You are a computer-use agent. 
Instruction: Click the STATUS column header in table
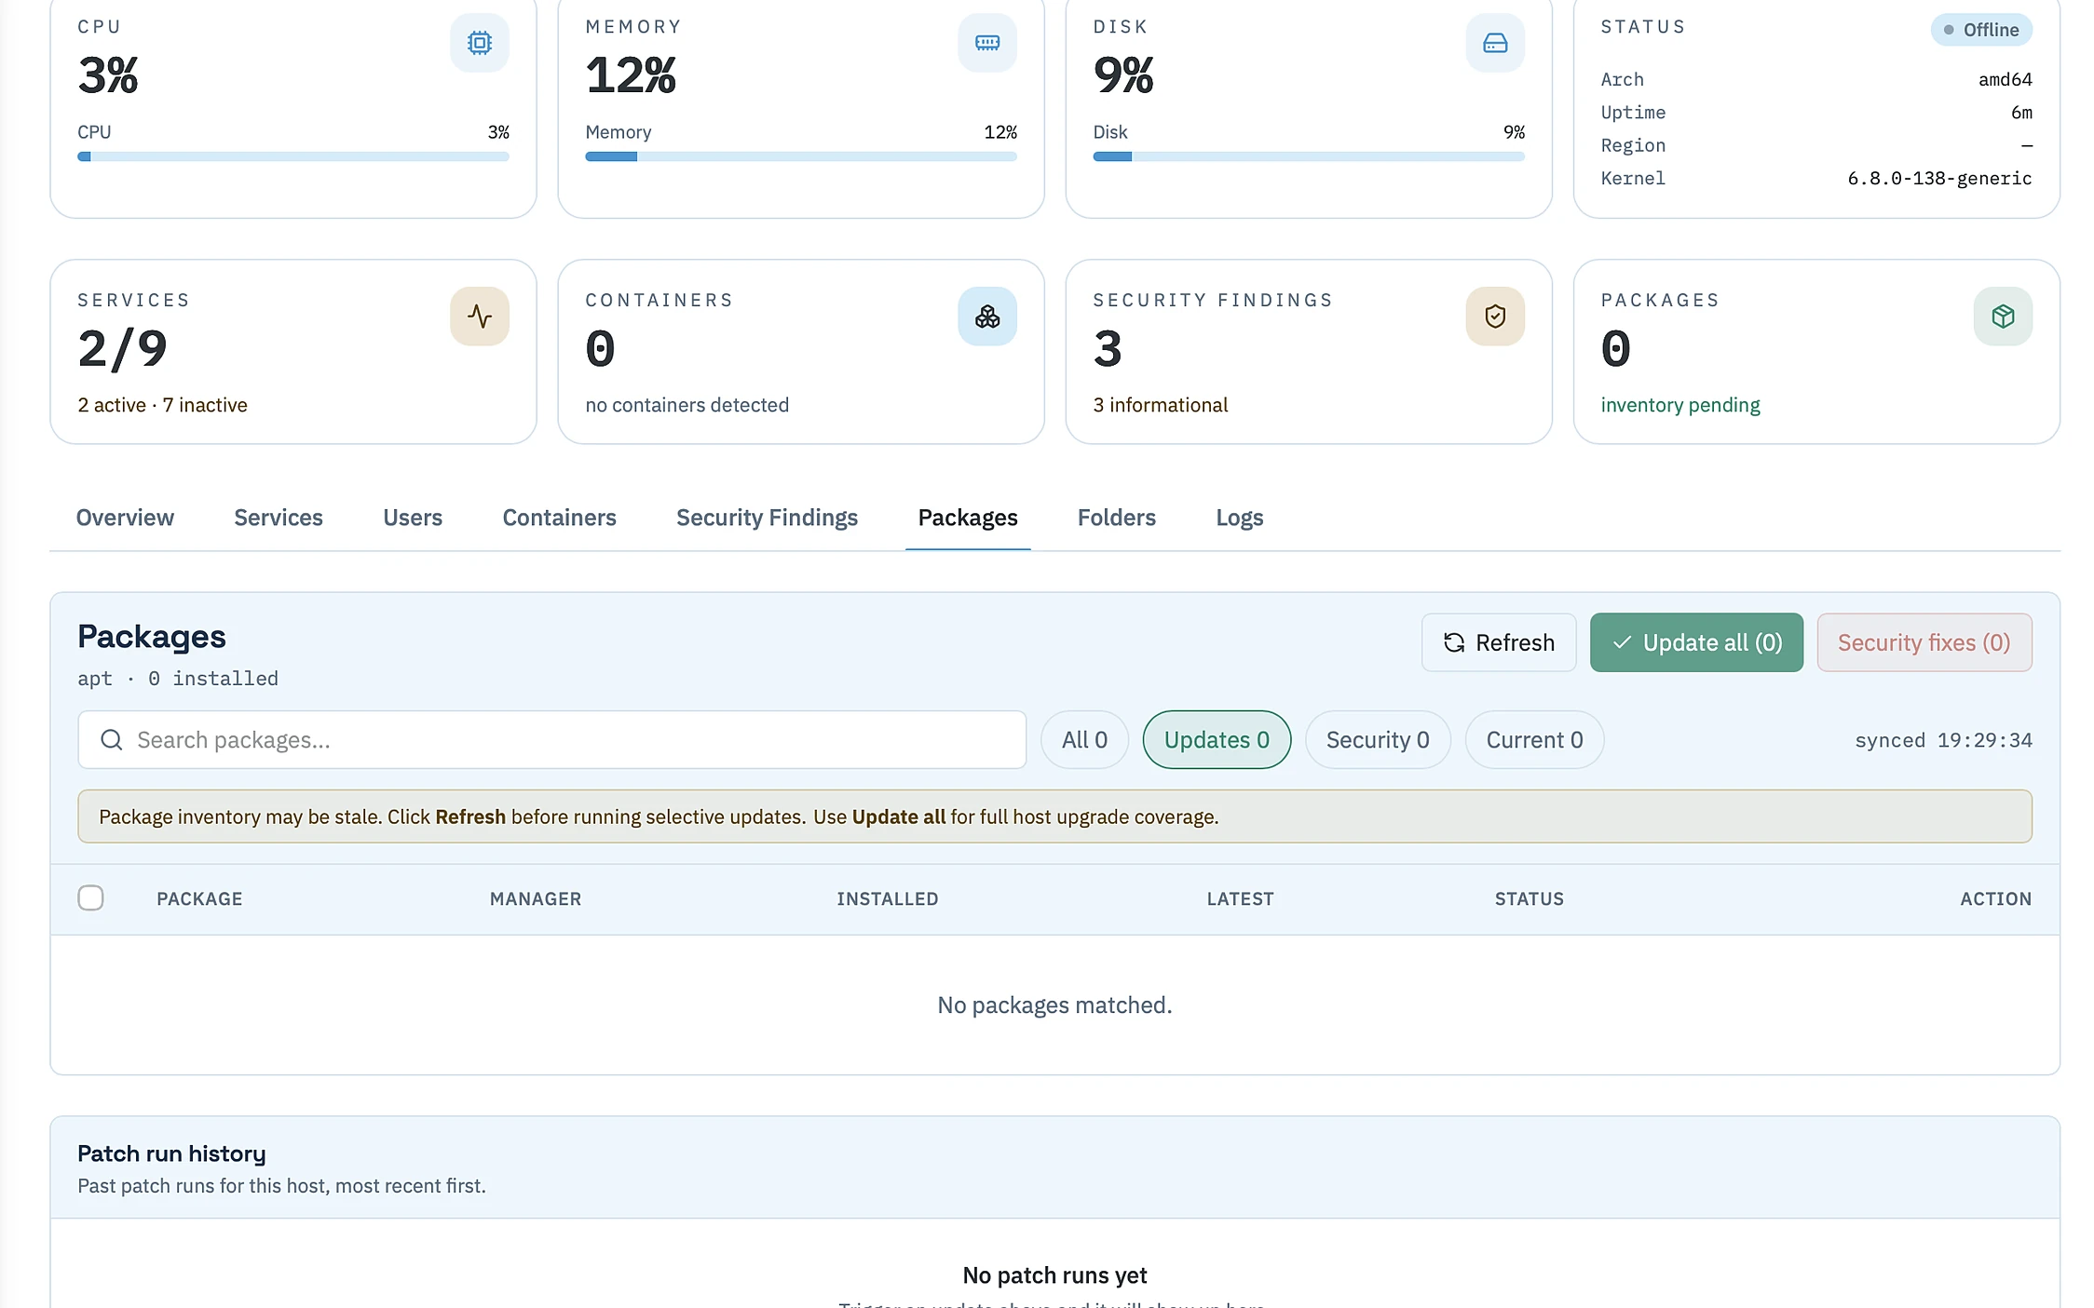(1530, 898)
